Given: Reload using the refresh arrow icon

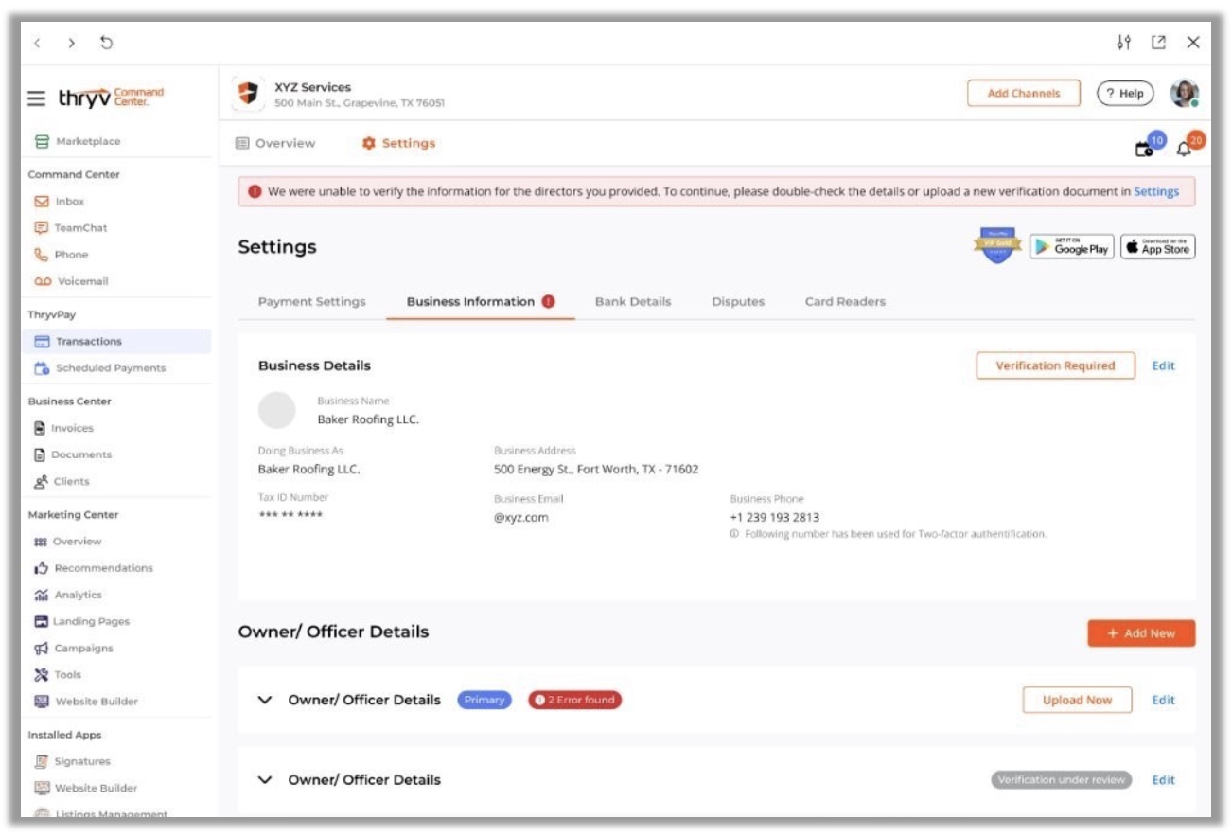Looking at the screenshot, I should pyautogui.click(x=106, y=43).
